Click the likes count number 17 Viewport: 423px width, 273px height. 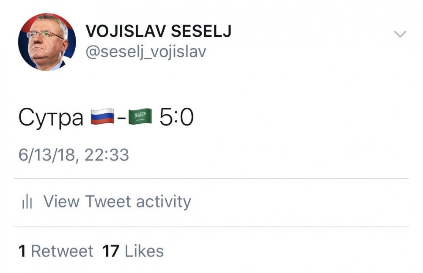tap(111, 251)
